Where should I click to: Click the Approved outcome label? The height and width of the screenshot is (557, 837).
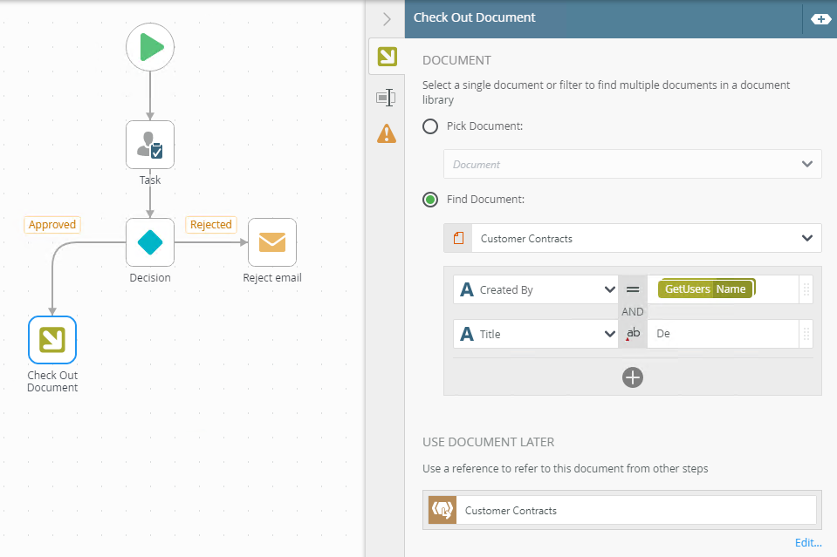tap(52, 225)
